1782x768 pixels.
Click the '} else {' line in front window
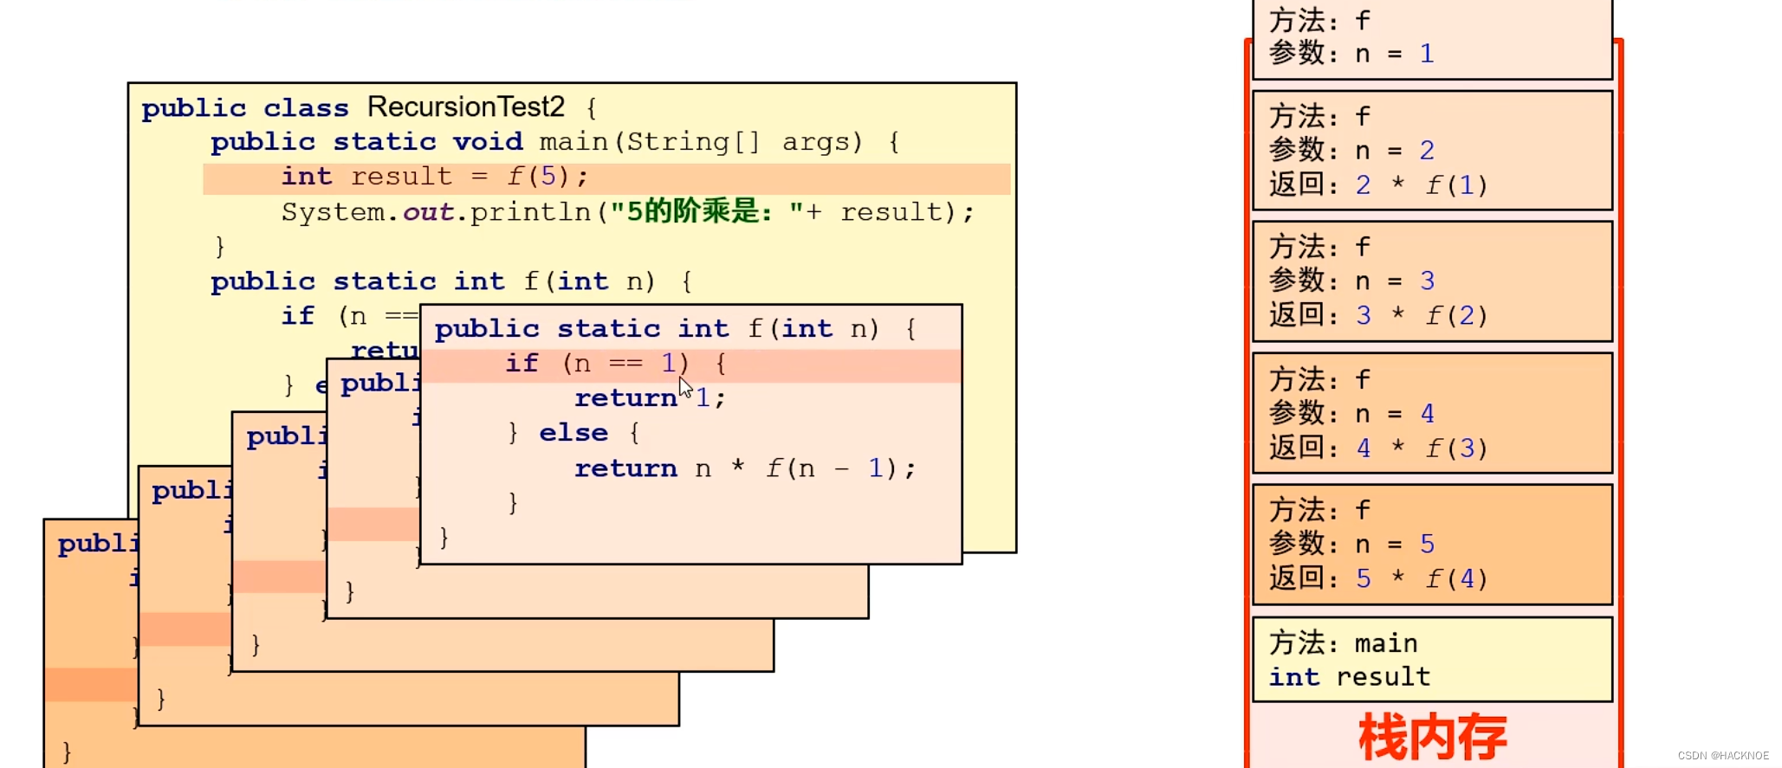573,432
